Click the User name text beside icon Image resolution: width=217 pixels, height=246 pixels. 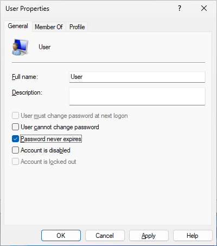click(x=44, y=47)
